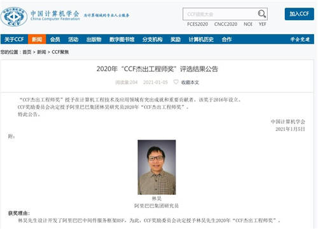Click the 获奖理由 heading
This screenshot has width=318, height=229.
coord(19,213)
